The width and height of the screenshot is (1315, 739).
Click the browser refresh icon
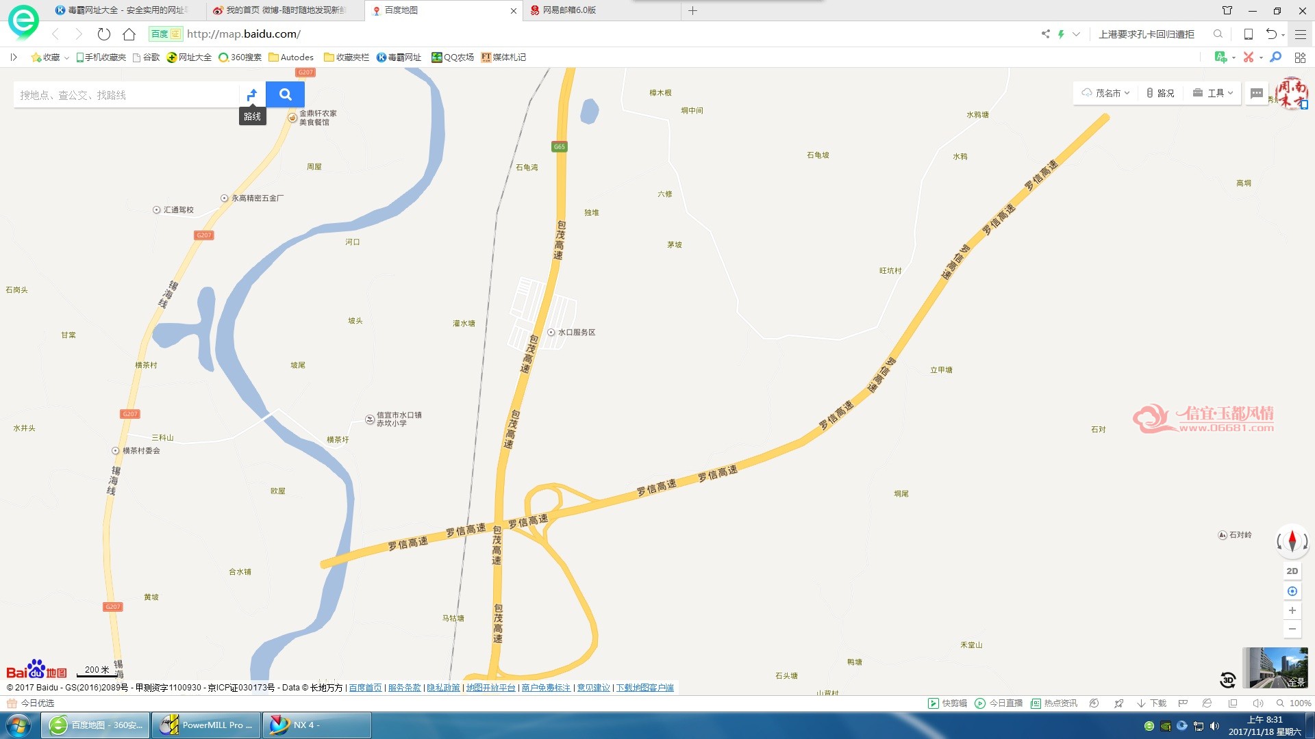pos(103,34)
